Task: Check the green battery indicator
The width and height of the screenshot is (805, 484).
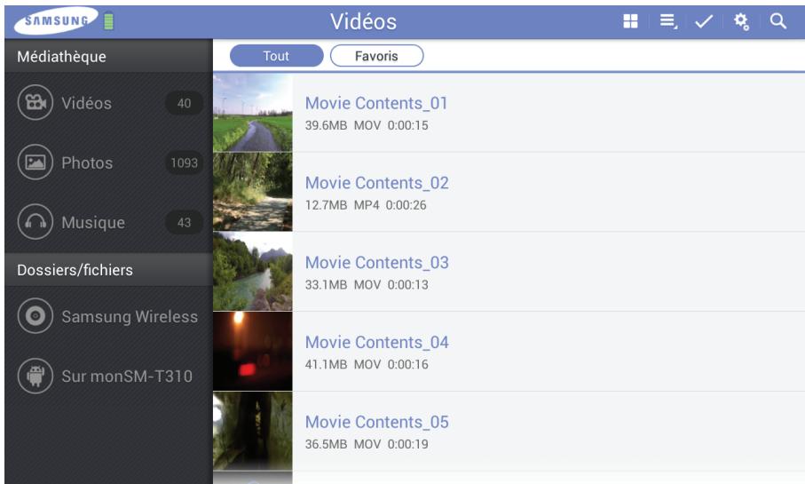Action: 109,21
